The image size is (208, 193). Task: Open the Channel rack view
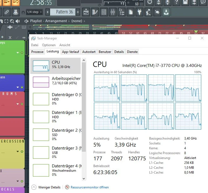point(104,12)
